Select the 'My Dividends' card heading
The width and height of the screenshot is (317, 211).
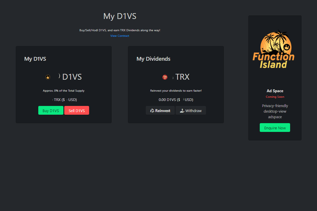coord(153,59)
